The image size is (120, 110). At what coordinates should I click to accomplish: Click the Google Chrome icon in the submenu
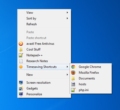73,67
